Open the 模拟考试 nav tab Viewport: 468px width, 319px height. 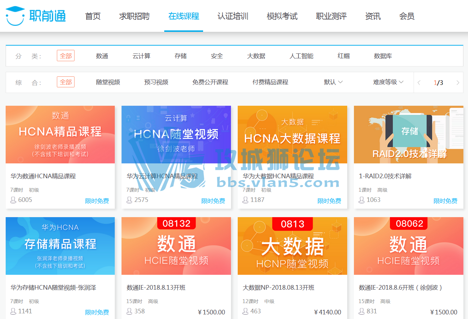(x=282, y=16)
